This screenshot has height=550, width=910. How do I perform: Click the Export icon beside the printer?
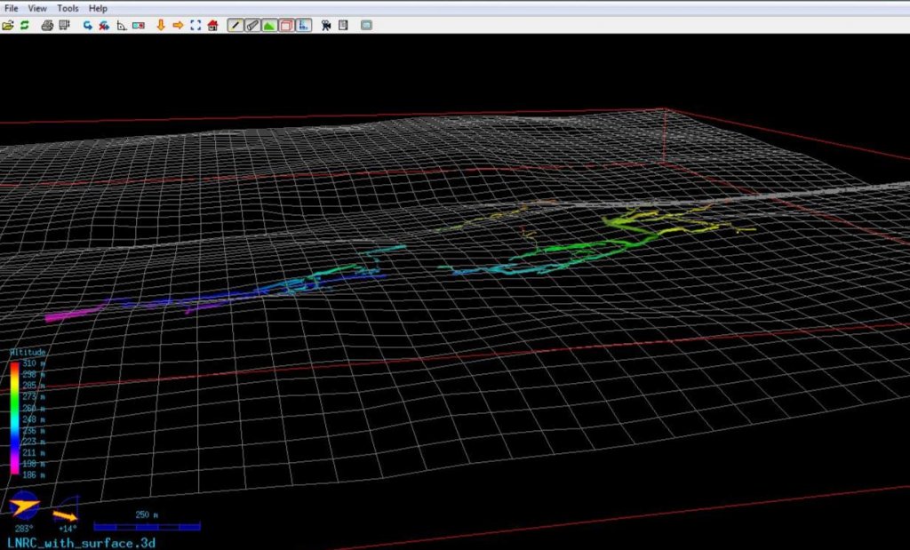(65, 25)
